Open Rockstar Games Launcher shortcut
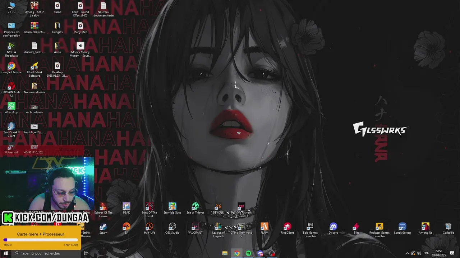The height and width of the screenshot is (258, 460). tap(379, 230)
